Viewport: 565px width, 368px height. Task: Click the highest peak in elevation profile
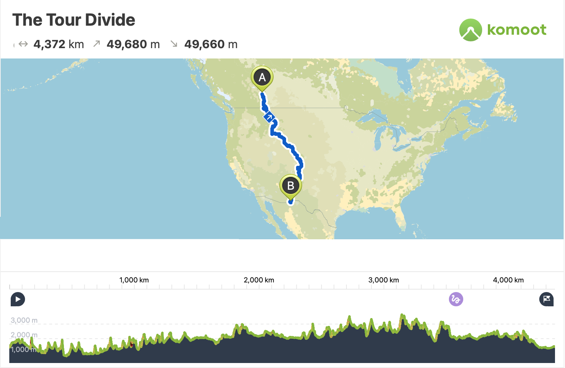(x=402, y=315)
